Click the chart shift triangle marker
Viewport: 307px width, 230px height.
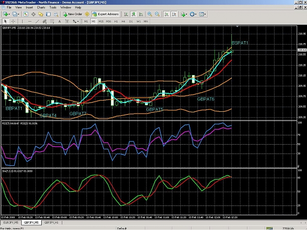coord(237,26)
